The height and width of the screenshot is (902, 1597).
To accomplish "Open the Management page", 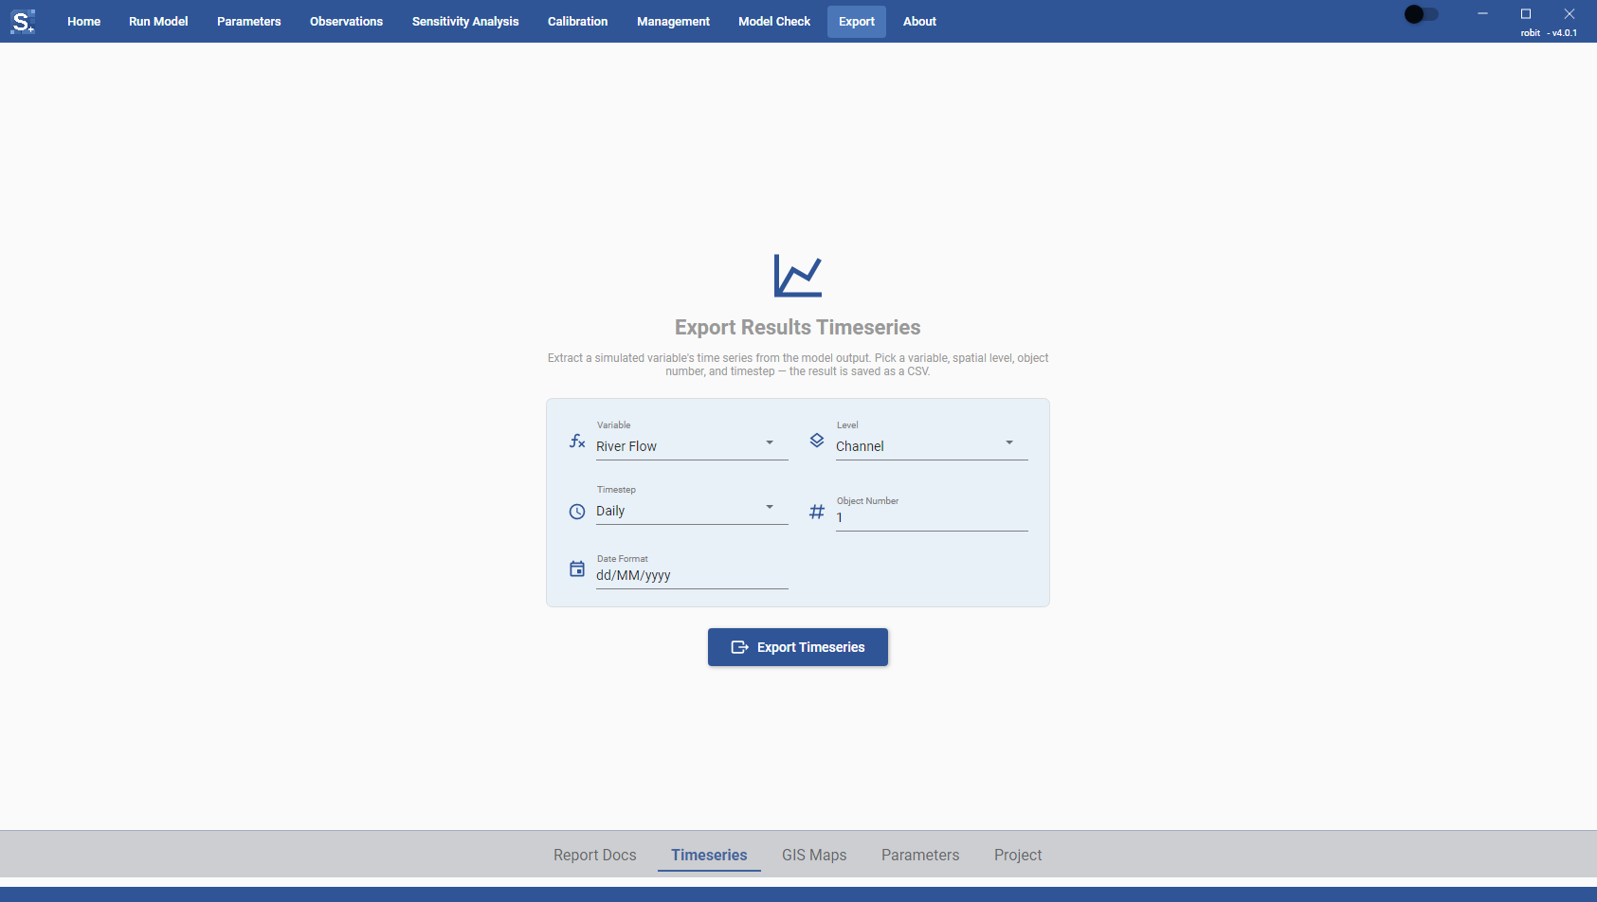I will pyautogui.click(x=673, y=21).
